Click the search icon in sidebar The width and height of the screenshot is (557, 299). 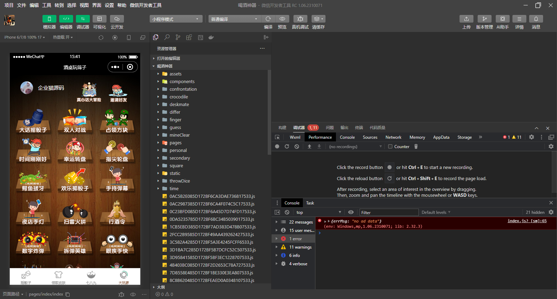click(x=167, y=37)
